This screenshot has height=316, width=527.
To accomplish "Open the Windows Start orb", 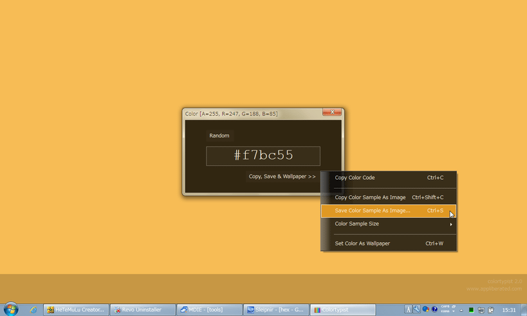I will tap(11, 309).
